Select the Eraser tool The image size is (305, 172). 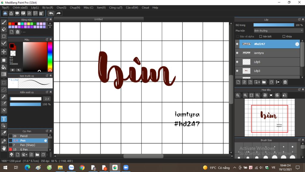coord(4,30)
